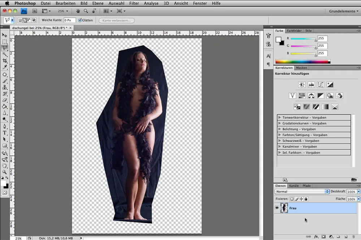Open the Deckkraft percentage dropdown
Screen dimensions: 361x240
pos(358,191)
